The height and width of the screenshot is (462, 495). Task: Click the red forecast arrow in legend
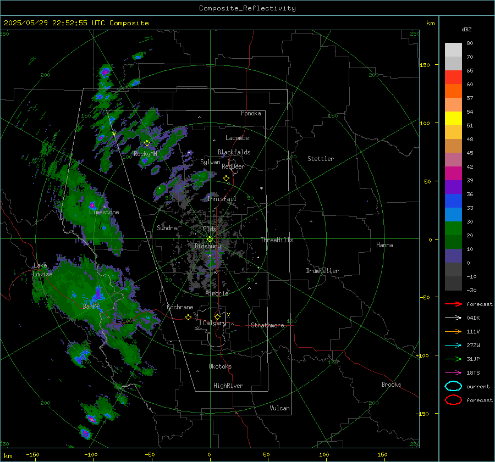click(453, 304)
